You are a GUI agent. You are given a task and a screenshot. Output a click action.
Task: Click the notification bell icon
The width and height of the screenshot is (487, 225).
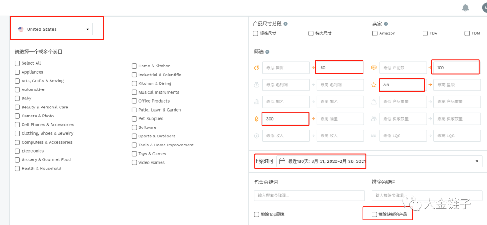coord(465,8)
